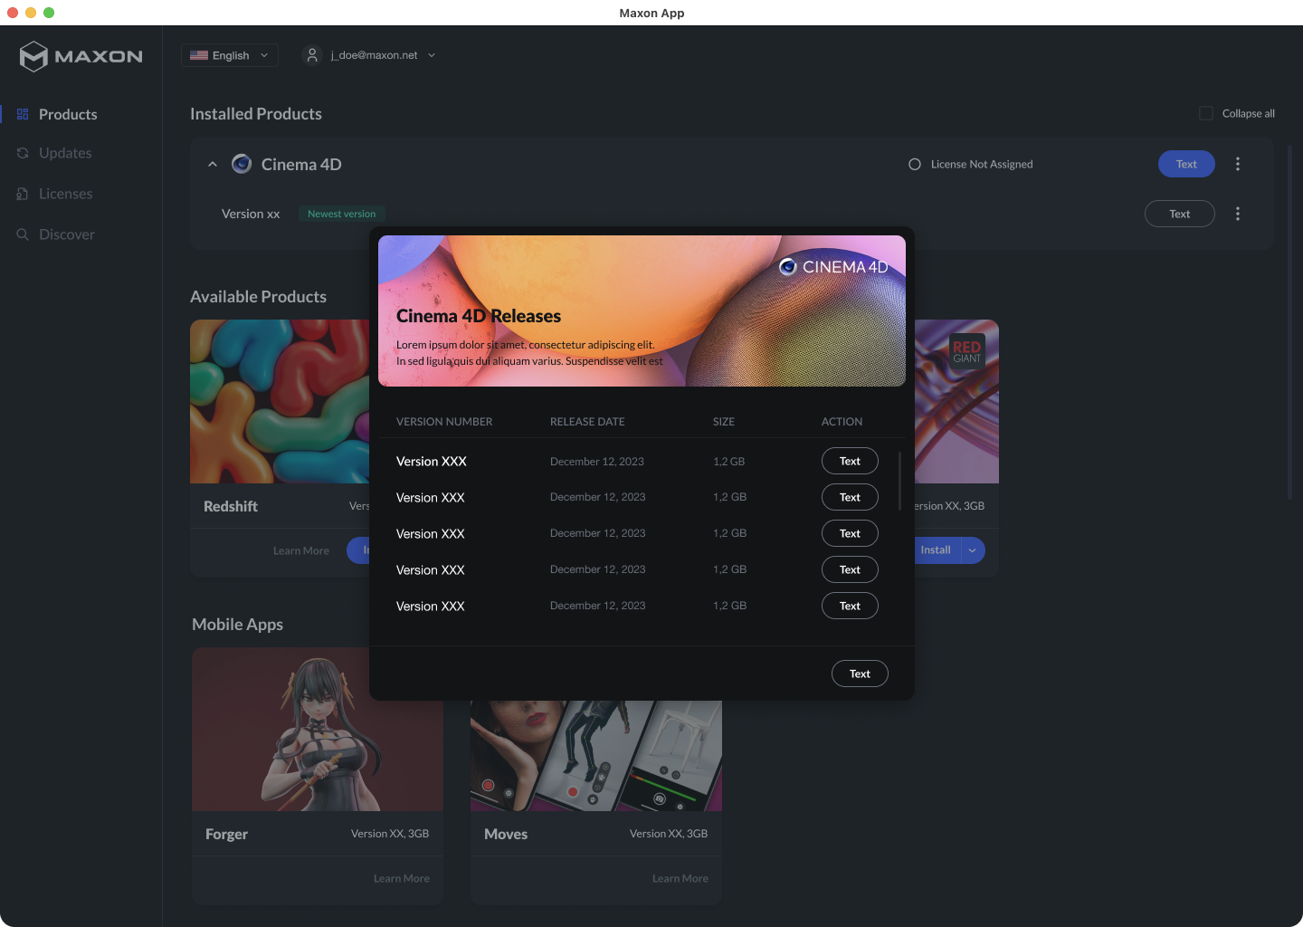Click the Updates refresh icon in sidebar
This screenshot has height=927, width=1303.
coord(23,153)
